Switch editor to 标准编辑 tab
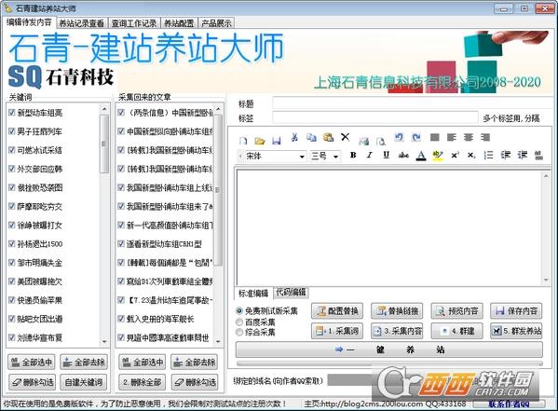This screenshot has height=411, width=558. tap(253, 294)
